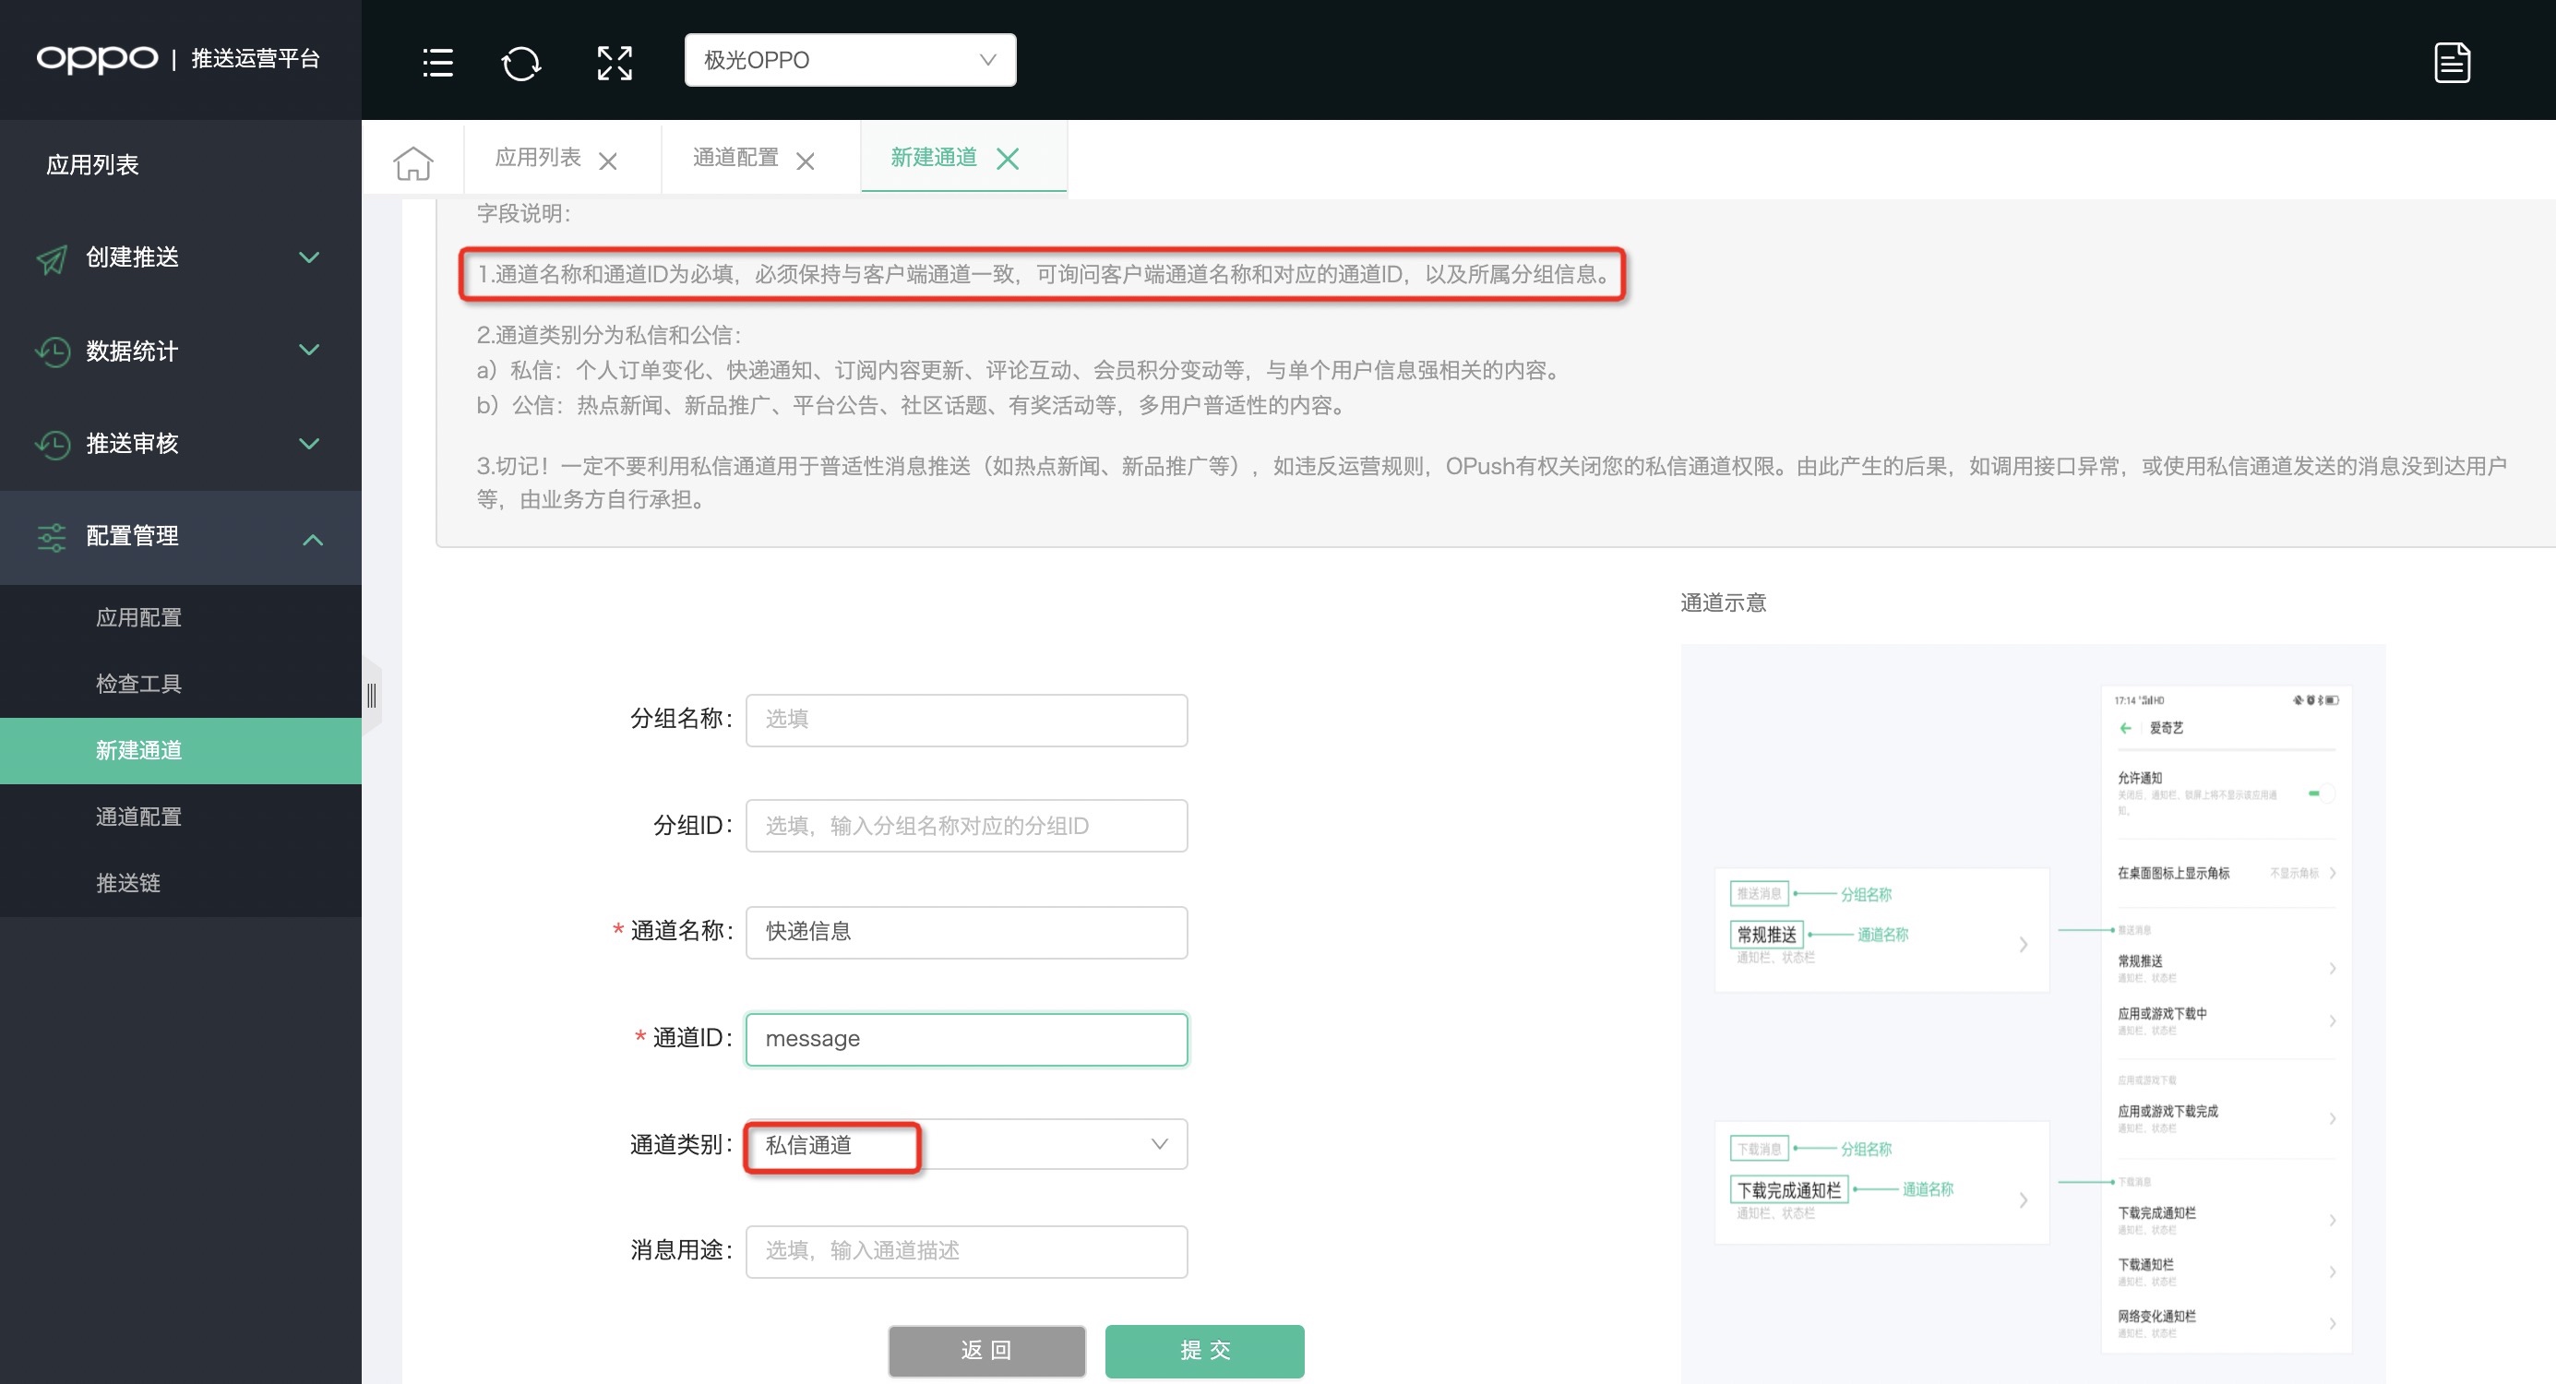Click the sidebar collapse handle
Viewport: 2556px width, 1384px height.
click(371, 695)
